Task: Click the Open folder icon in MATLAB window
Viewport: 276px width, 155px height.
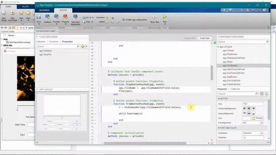Action: [28, 13]
